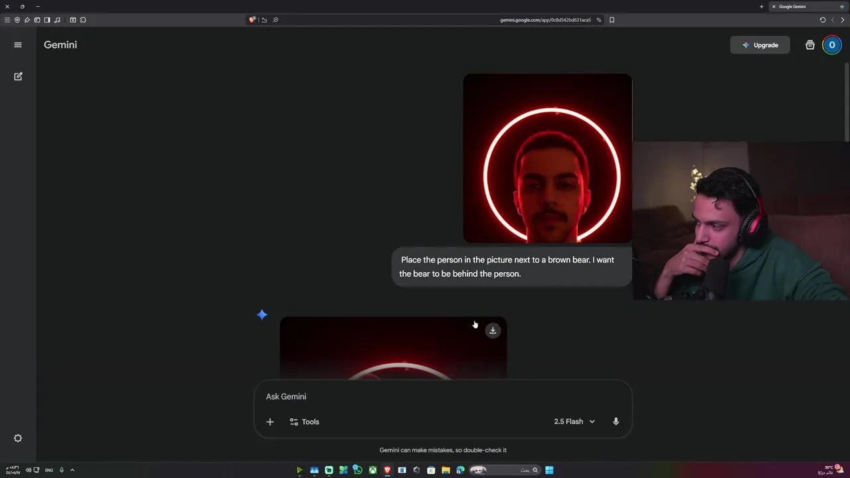The height and width of the screenshot is (478, 850).
Task: Bookmark this page in the address bar
Action: pos(612,20)
